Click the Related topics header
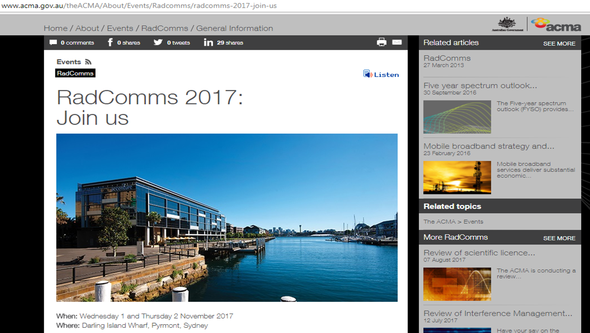The width and height of the screenshot is (590, 333). (x=452, y=206)
